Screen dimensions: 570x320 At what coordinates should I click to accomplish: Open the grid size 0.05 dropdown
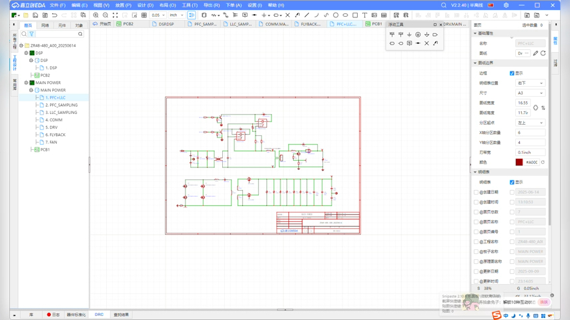point(158,15)
